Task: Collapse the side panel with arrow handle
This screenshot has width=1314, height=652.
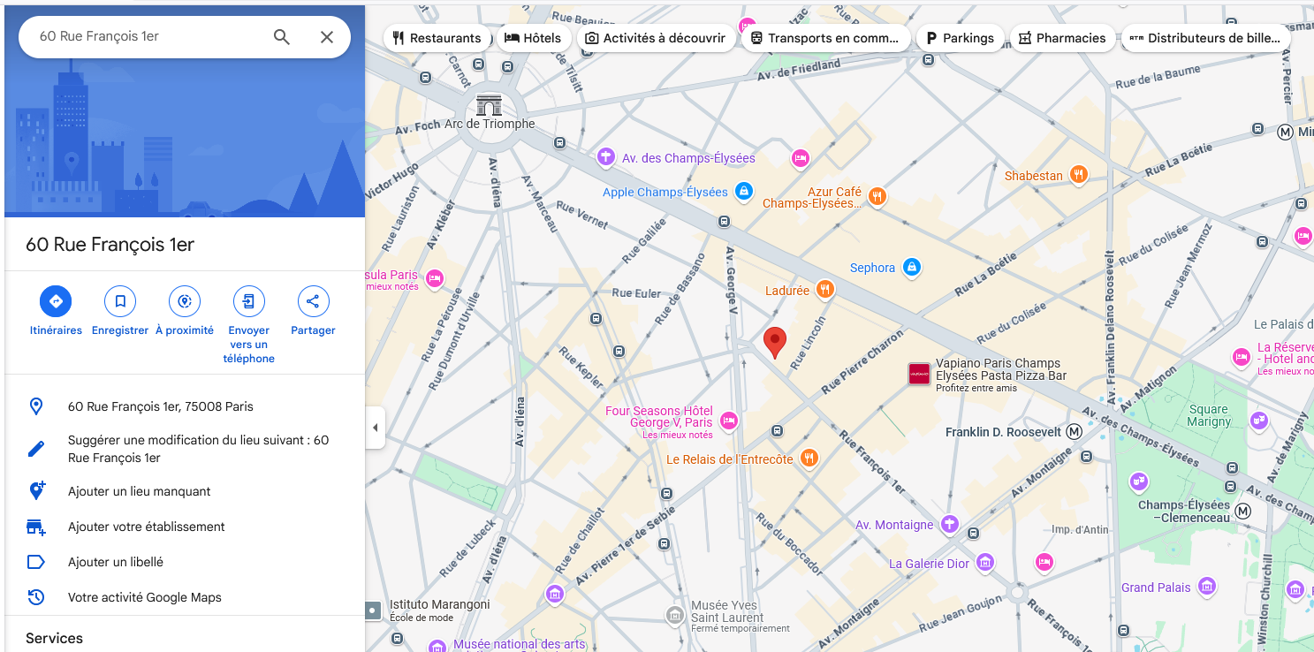Action: (x=375, y=428)
